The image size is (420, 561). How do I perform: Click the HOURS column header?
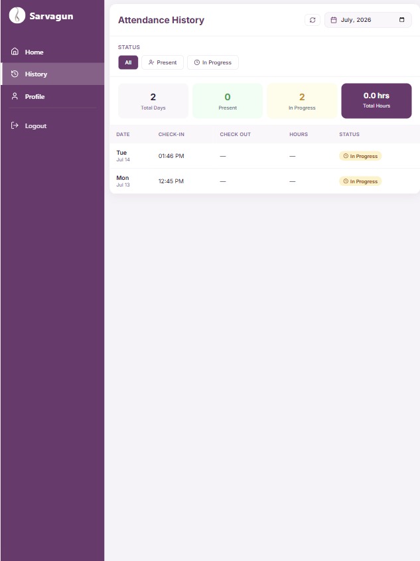tap(299, 135)
